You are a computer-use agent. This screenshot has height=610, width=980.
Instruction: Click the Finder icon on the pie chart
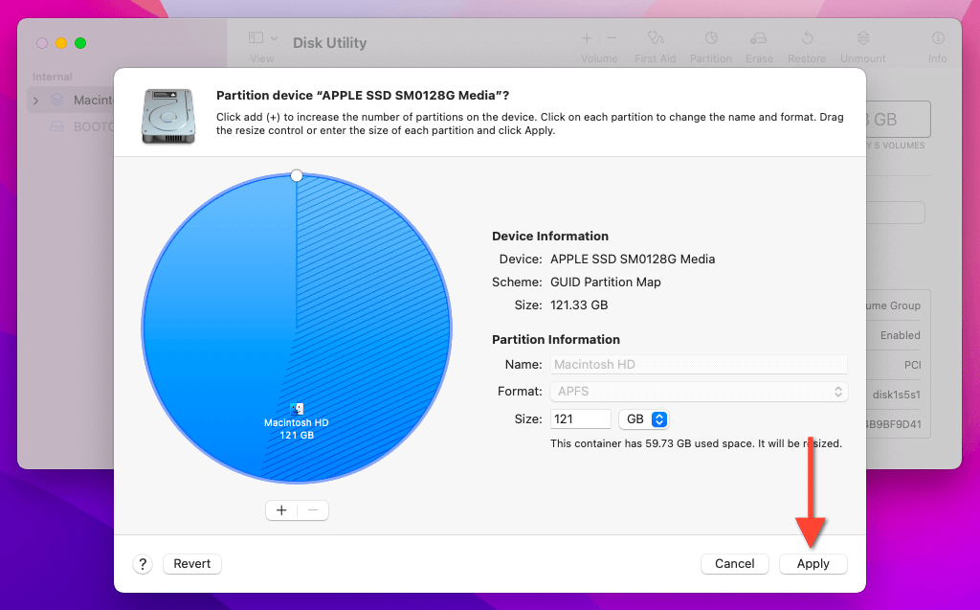(297, 409)
